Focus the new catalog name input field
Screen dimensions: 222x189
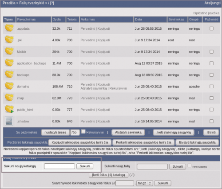[x=59, y=166]
